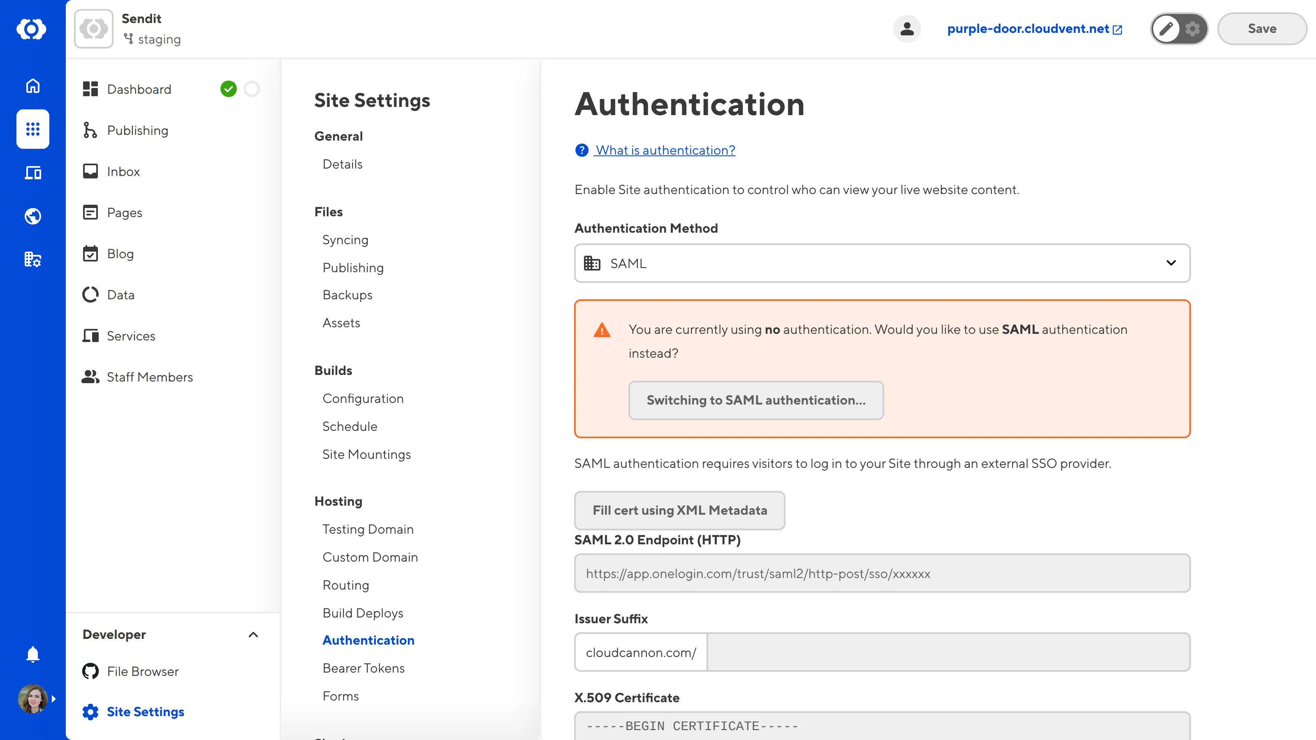Collapse the Developer section chevron
The image size is (1316, 740).
tap(253, 635)
